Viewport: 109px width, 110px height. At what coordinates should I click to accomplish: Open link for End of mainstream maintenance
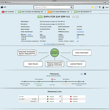[78, 41]
